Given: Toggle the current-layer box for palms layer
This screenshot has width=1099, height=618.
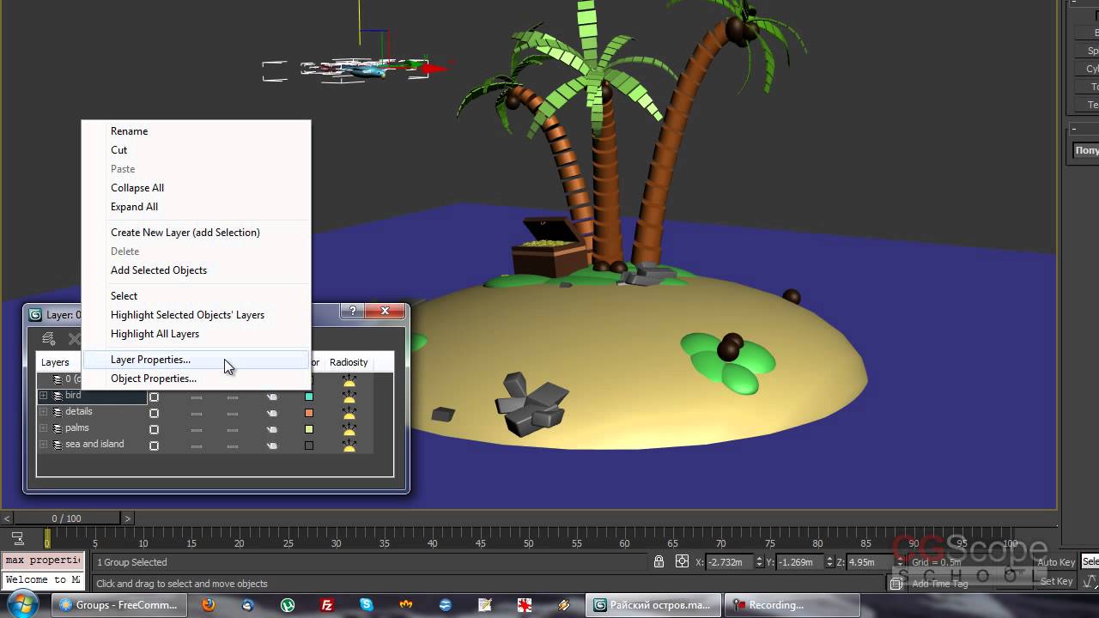Looking at the screenshot, I should (155, 429).
